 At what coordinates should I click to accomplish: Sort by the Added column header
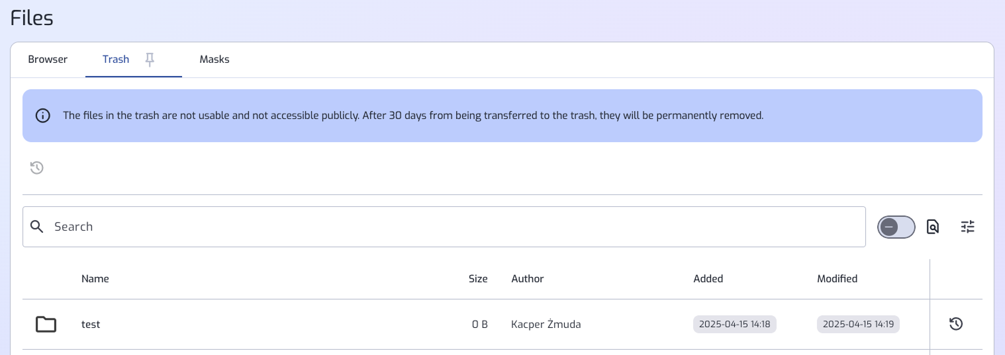708,279
